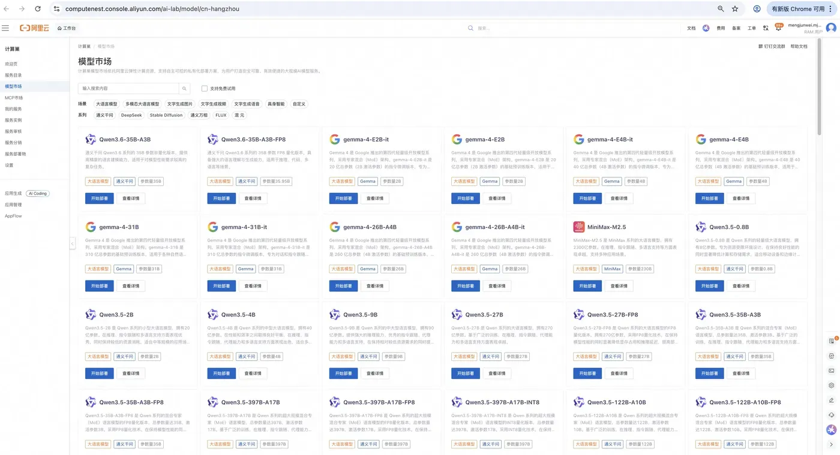Open the floating purple AI assistant bubble
840x455 pixels.
(832, 430)
